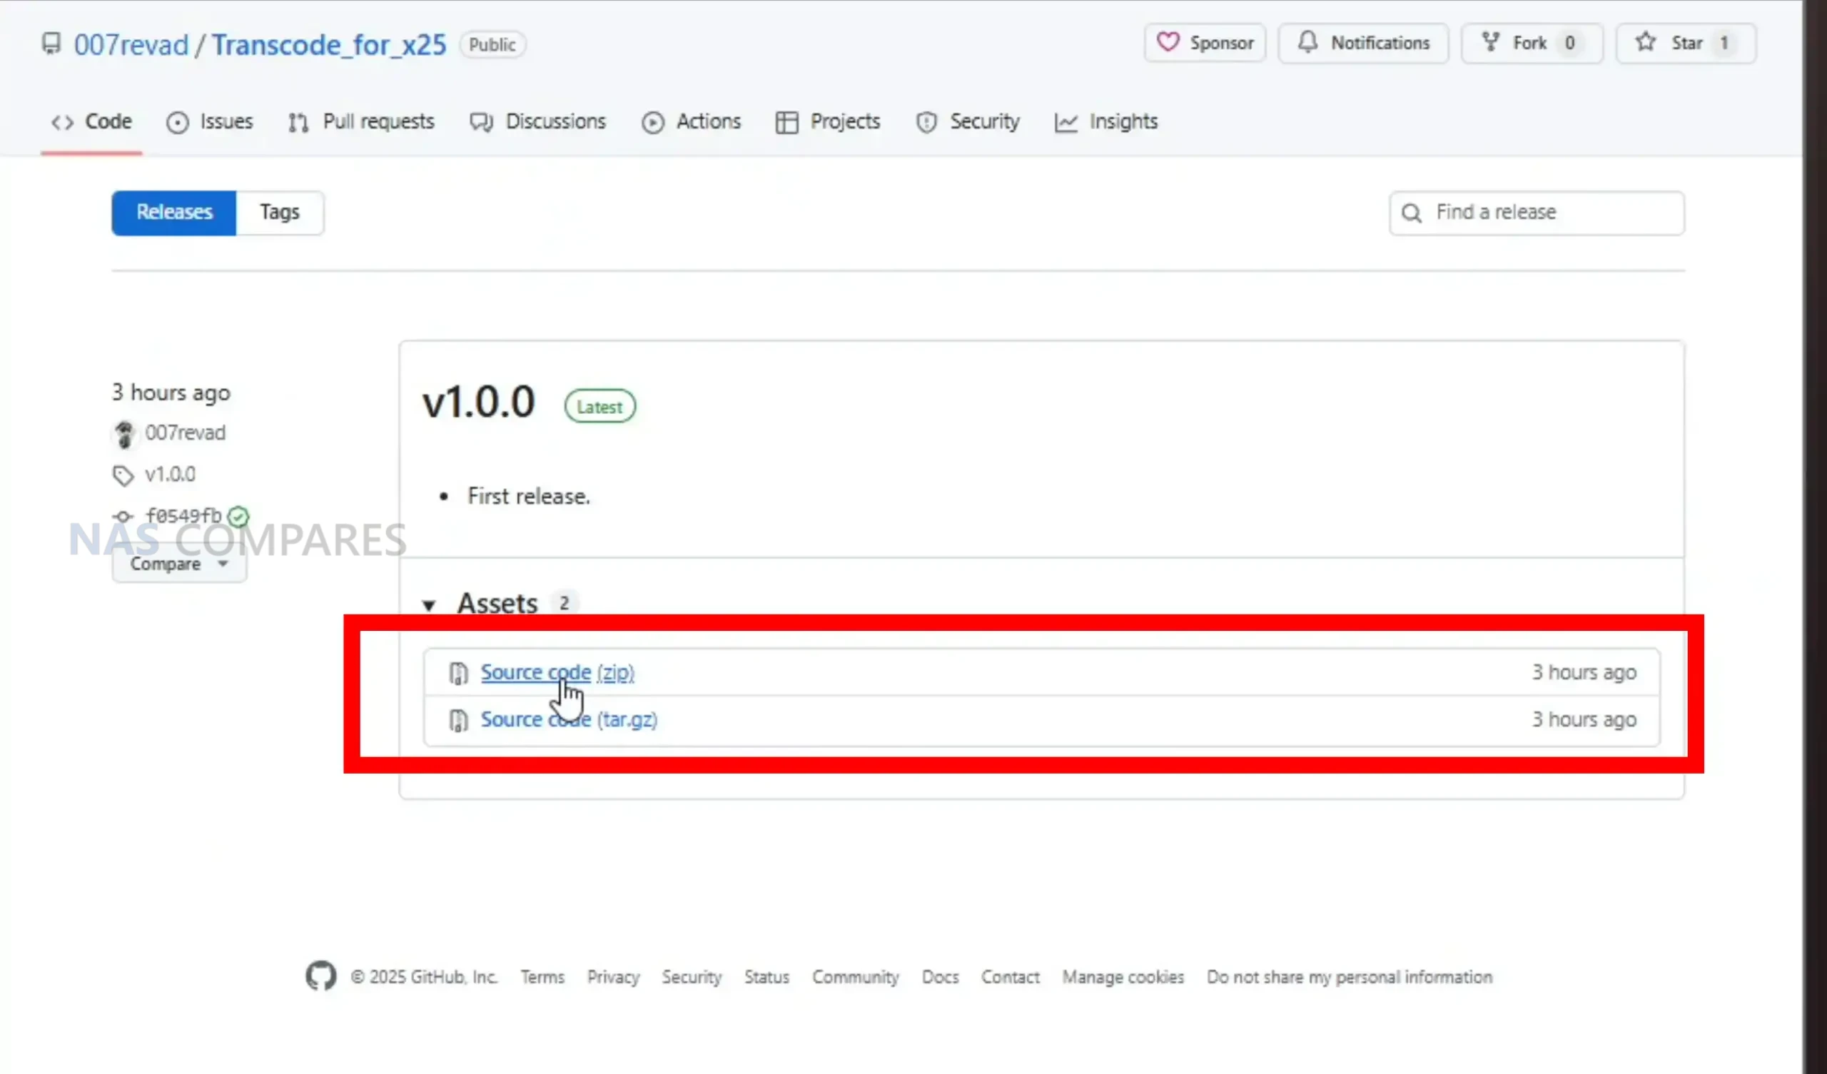Viewport: 1827px width, 1074px height.
Task: Open the Status footer link
Action: pyautogui.click(x=766, y=977)
